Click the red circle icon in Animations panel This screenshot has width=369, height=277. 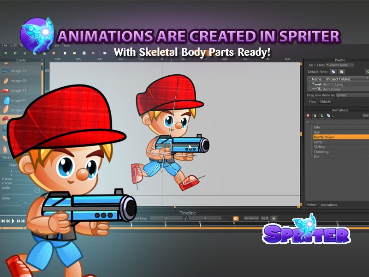308,115
